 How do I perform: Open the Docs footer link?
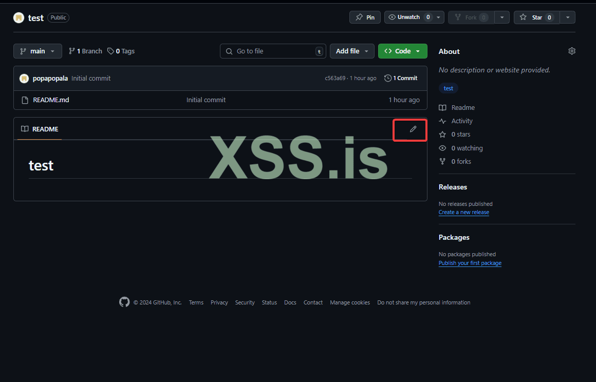290,302
